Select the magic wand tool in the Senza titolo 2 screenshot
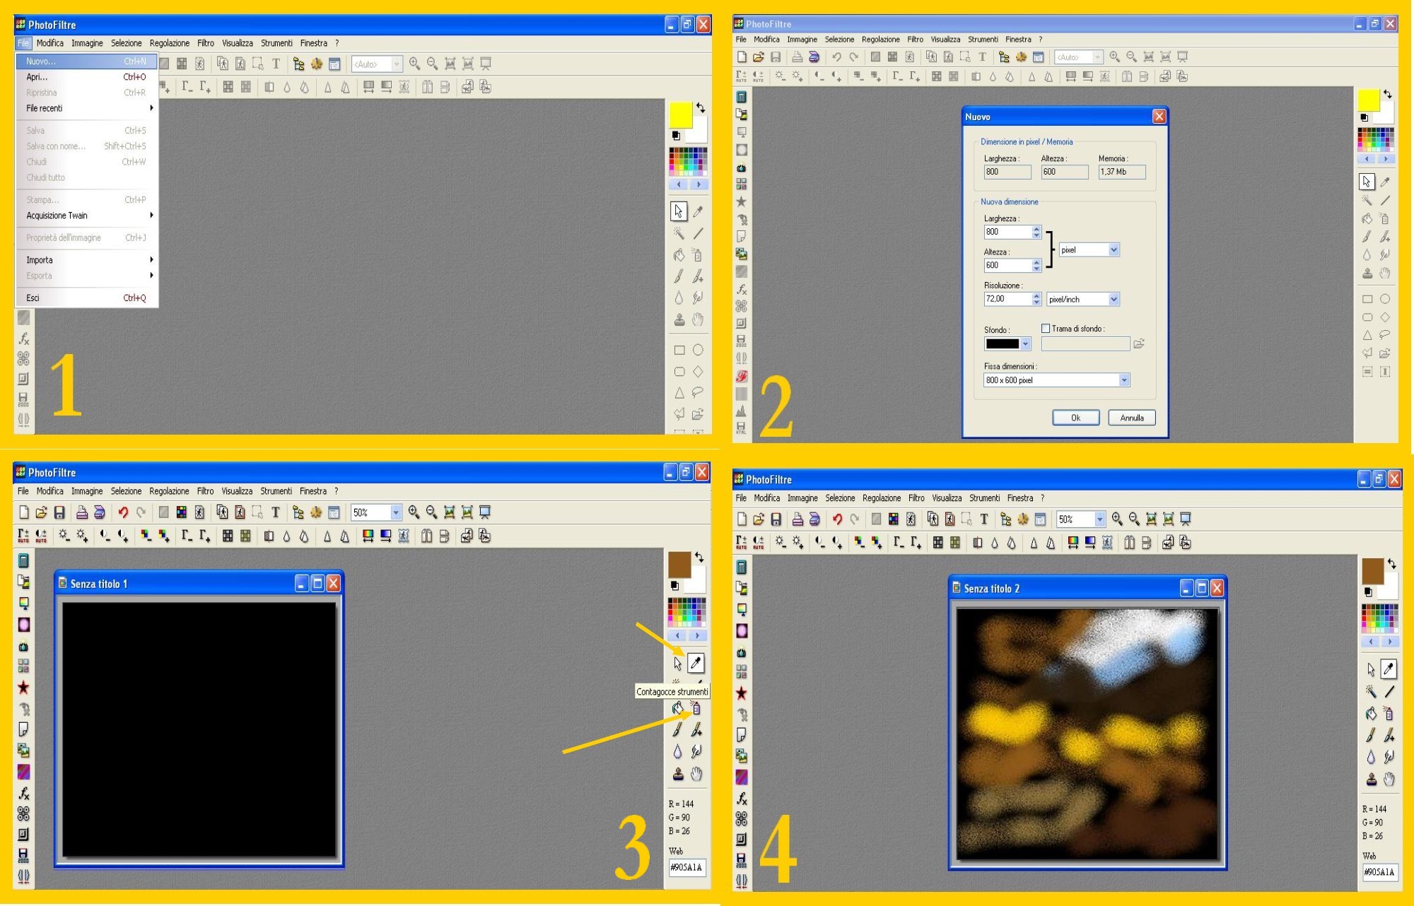 click(1372, 692)
